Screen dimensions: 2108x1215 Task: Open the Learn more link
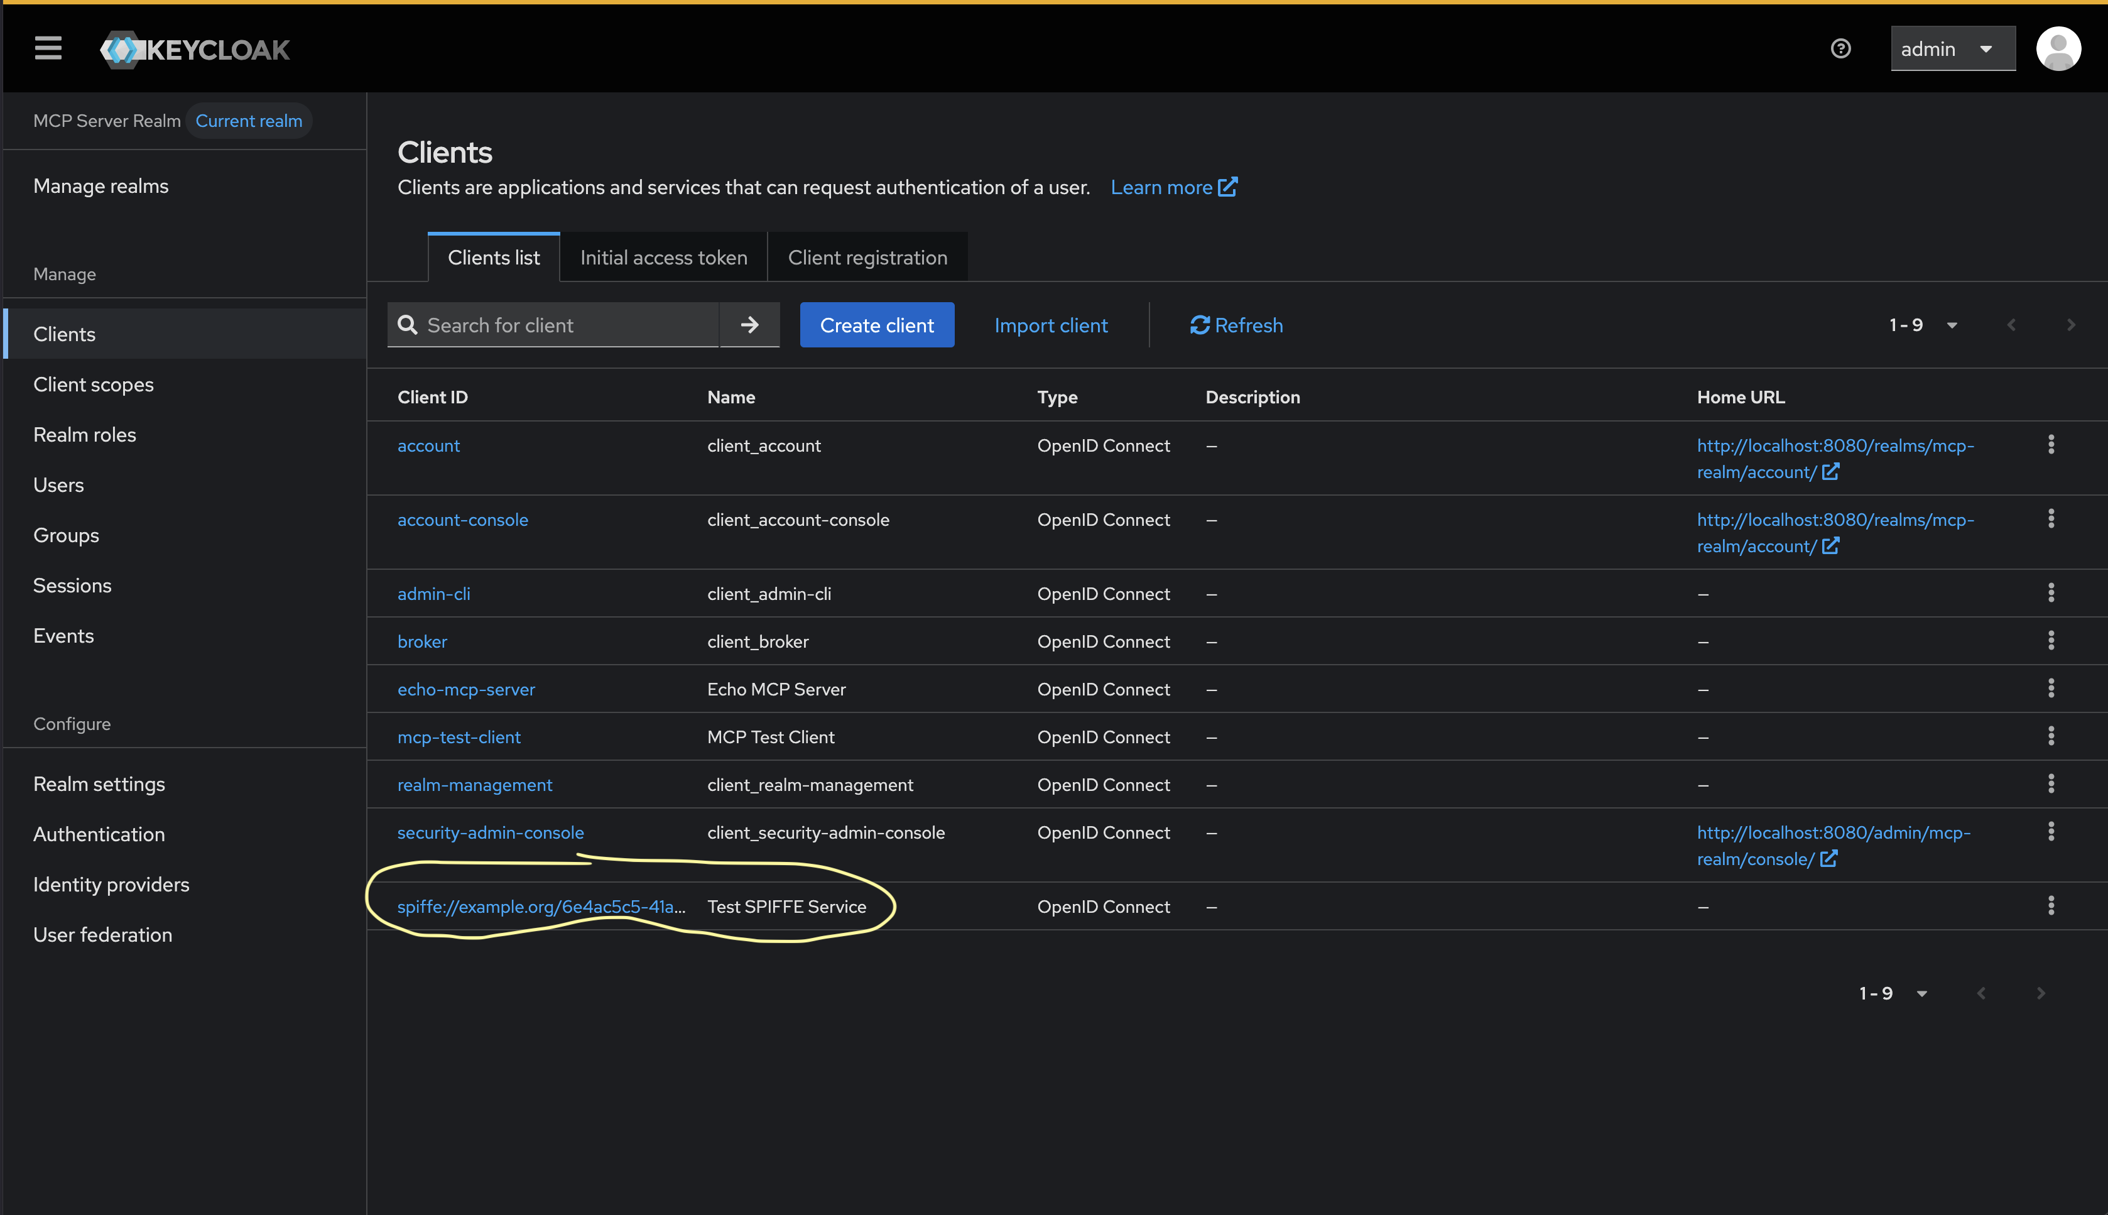(1174, 187)
